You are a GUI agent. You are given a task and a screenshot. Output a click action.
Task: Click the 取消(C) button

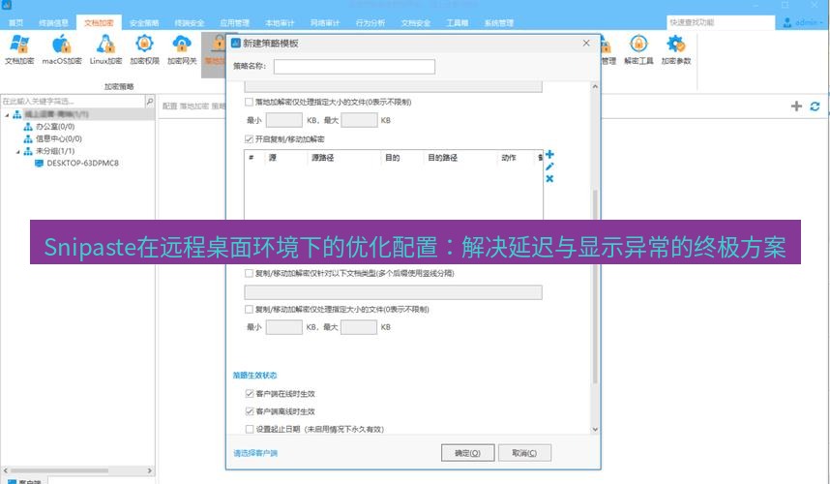click(524, 453)
